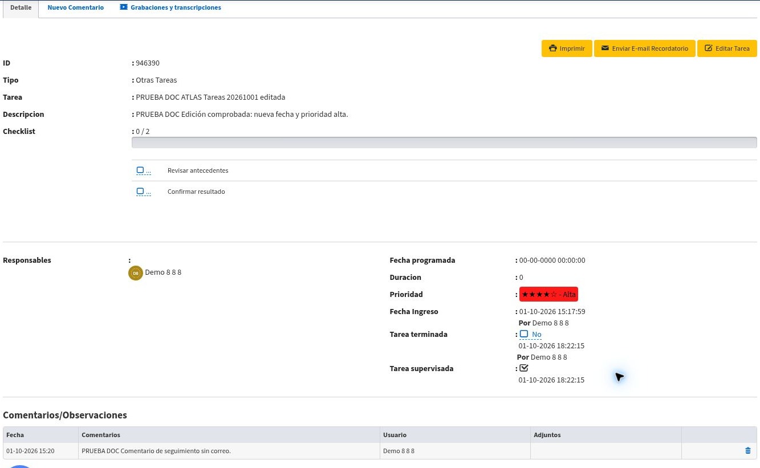This screenshot has width=760, height=468.
Task: Send reminder with Enviar E-mail Recordatorio
Action: [x=645, y=48]
